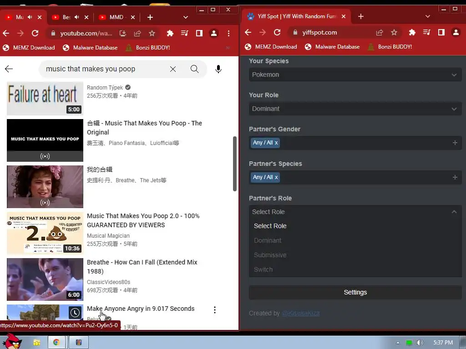Open new tab in Yiff Spot window
The height and width of the screenshot is (349, 466).
(x=361, y=16)
